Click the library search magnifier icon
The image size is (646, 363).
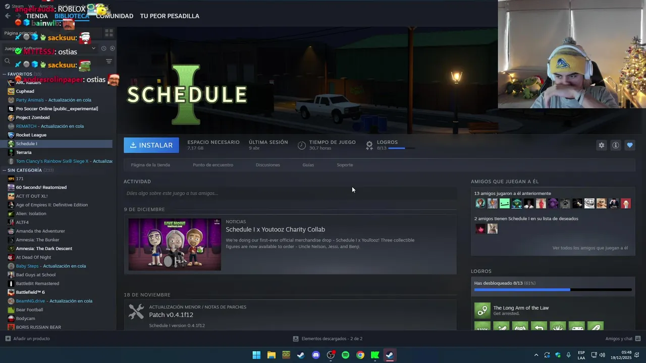coord(7,61)
